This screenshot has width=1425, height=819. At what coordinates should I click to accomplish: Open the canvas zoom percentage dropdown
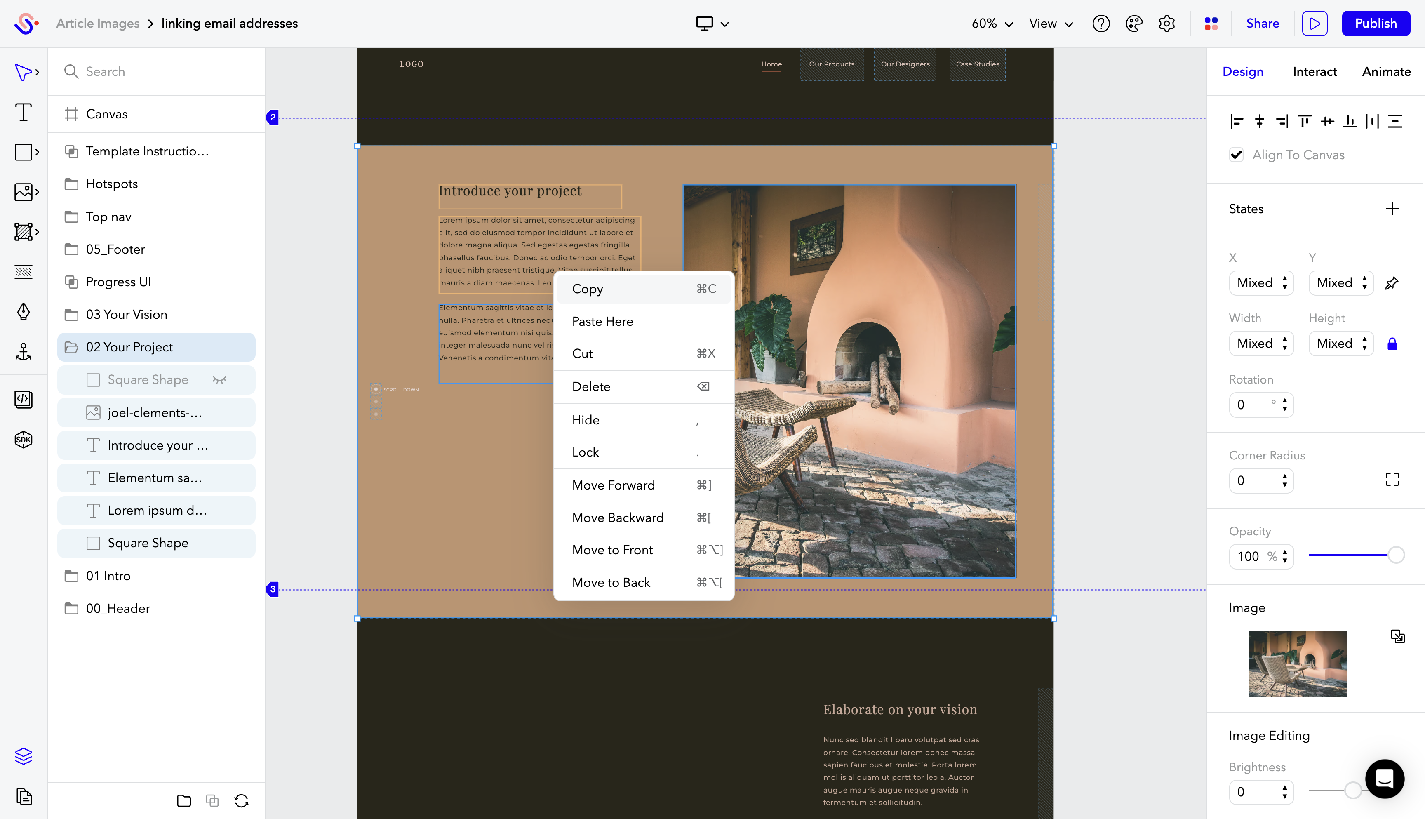point(991,23)
